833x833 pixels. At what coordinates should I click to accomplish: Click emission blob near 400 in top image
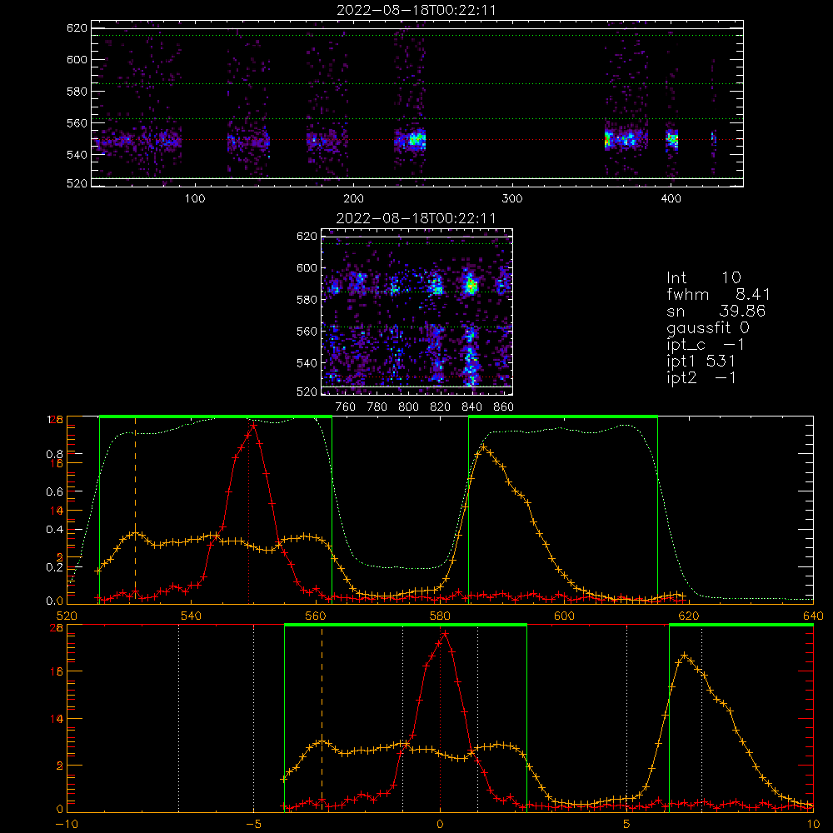672,140
